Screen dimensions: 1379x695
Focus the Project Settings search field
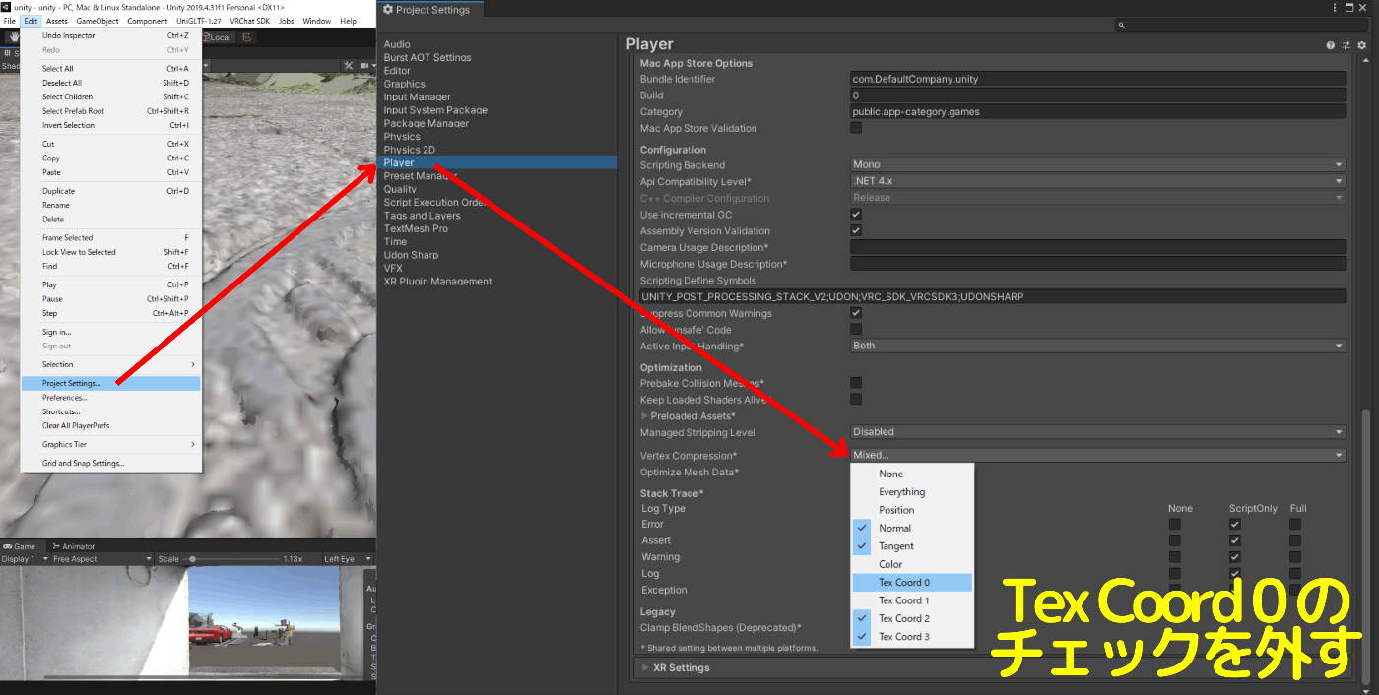(1241, 25)
